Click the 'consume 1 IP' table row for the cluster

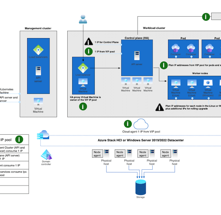click(14, 149)
